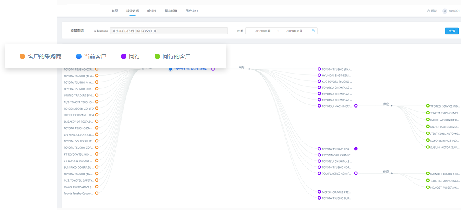Click purple node beside HYUNDAI ENGINEERI...
This screenshot has height=210, width=461.
point(319,75)
